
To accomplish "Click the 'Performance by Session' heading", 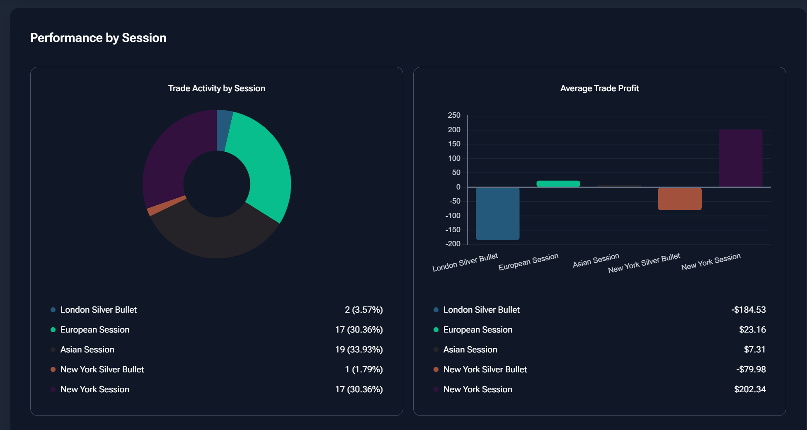I will coord(98,38).
